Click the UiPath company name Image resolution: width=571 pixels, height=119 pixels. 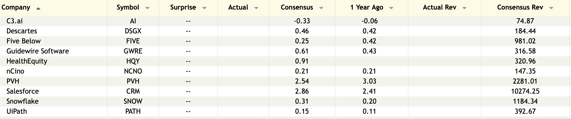click(17, 111)
